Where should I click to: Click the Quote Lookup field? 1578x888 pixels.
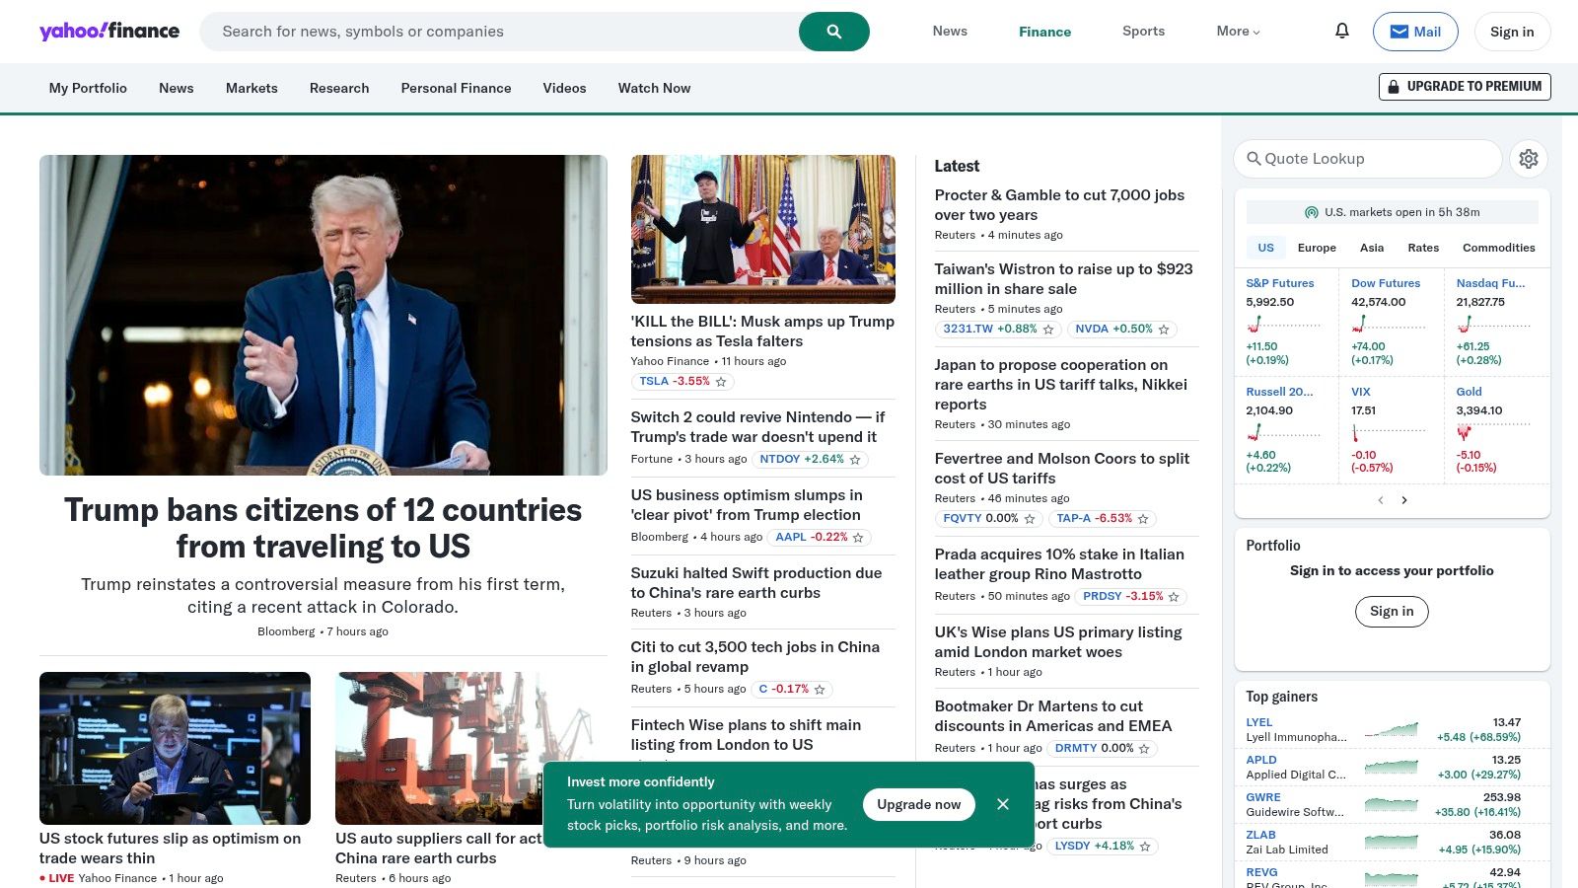coord(1367,159)
